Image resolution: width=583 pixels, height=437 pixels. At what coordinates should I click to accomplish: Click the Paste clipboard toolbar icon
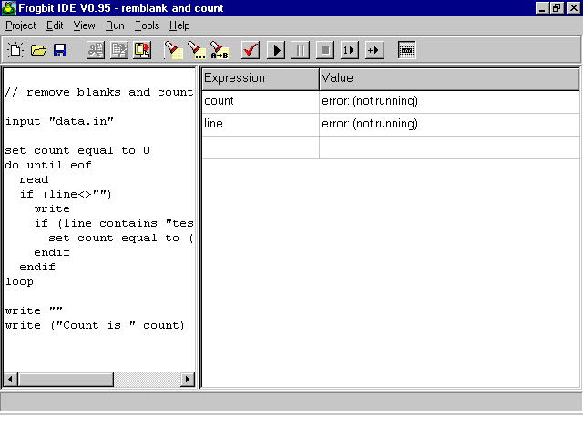click(142, 50)
